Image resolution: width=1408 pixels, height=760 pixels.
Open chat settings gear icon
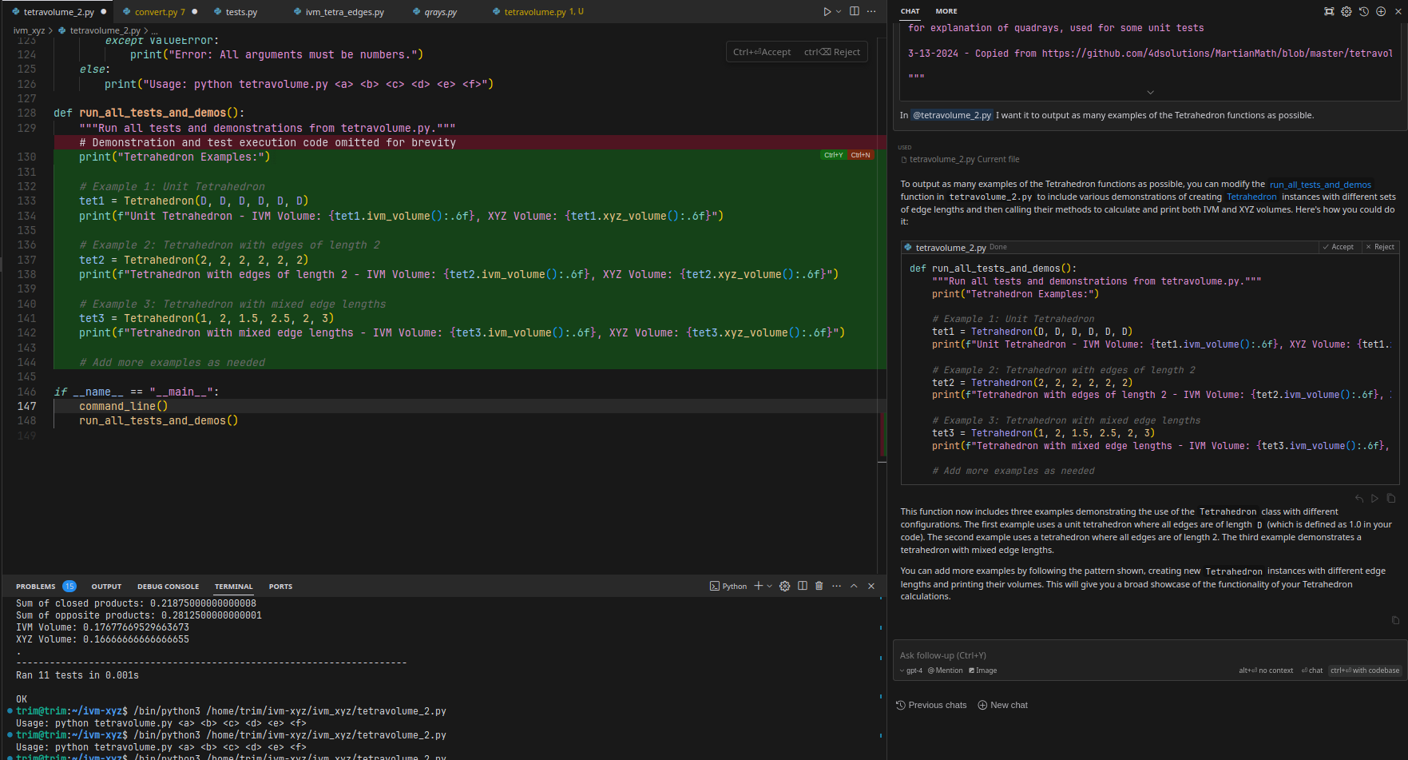(x=1347, y=11)
